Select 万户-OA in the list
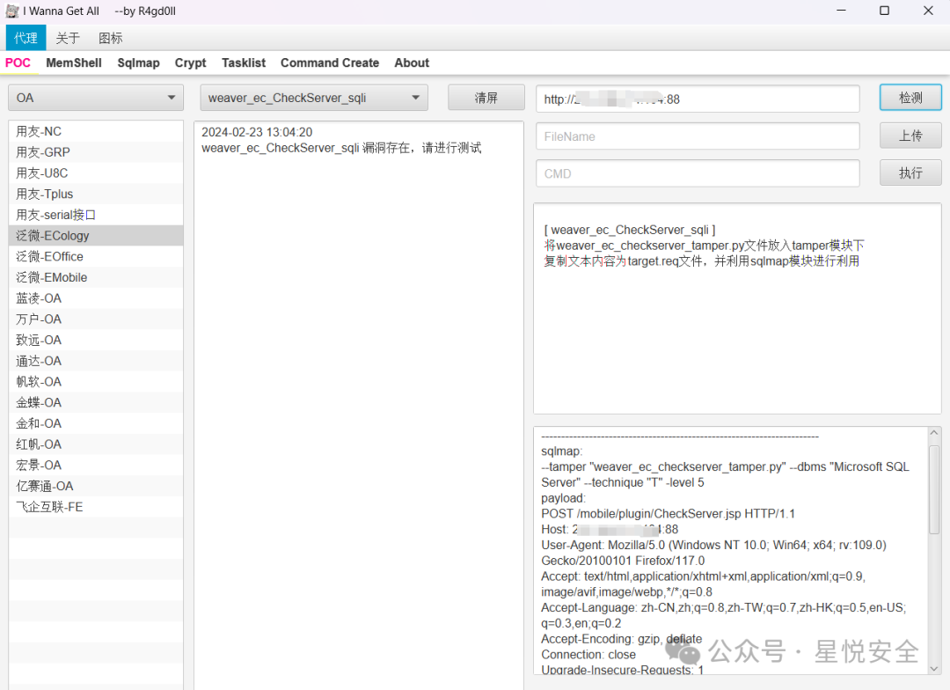Viewport: 950px width, 690px height. 96,319
